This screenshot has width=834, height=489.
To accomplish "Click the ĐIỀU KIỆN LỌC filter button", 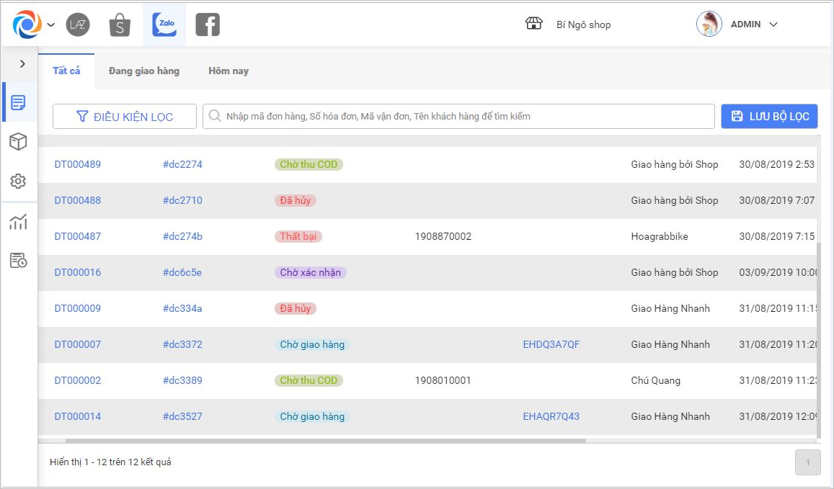I will (125, 117).
